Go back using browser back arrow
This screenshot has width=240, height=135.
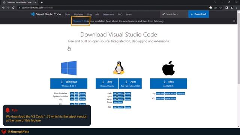[x=3, y=7]
